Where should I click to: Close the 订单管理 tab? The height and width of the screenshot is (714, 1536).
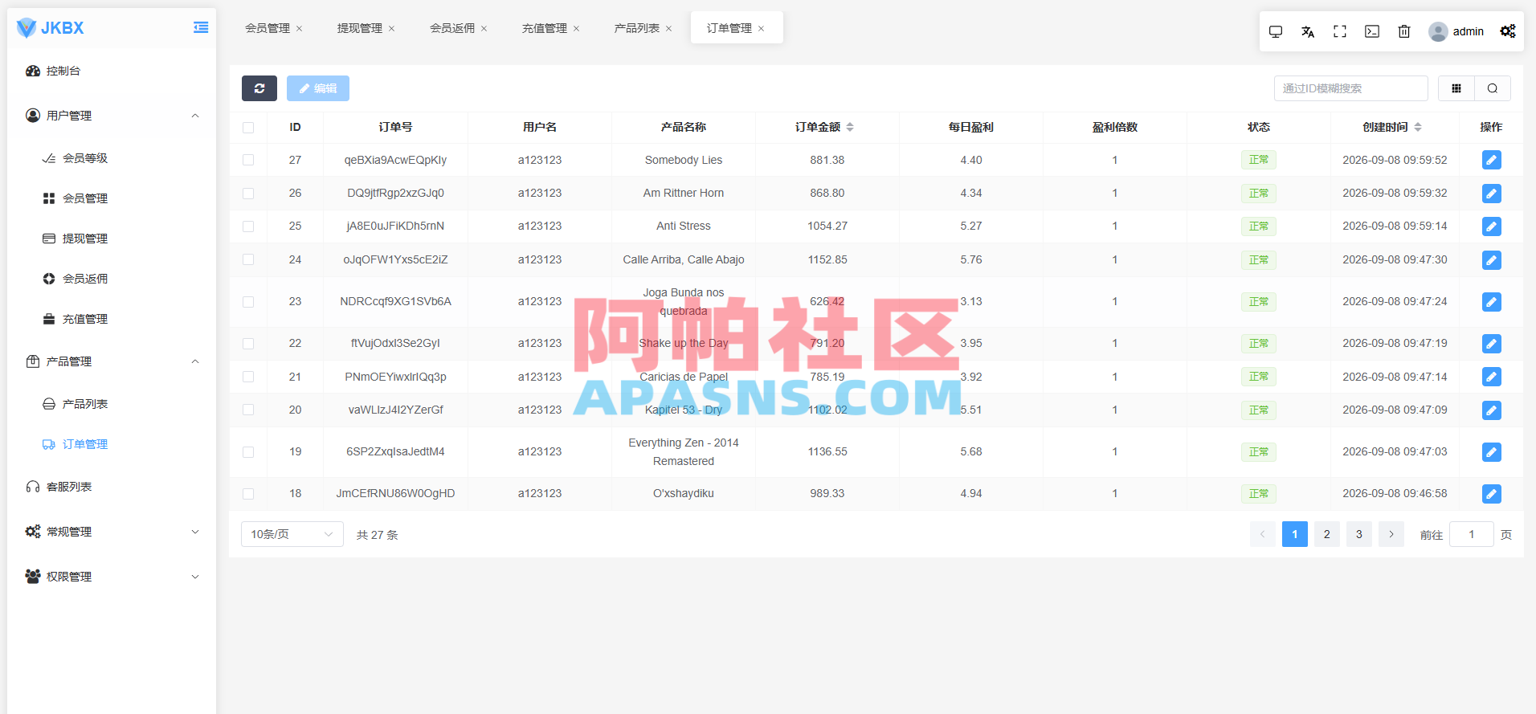coord(762,29)
